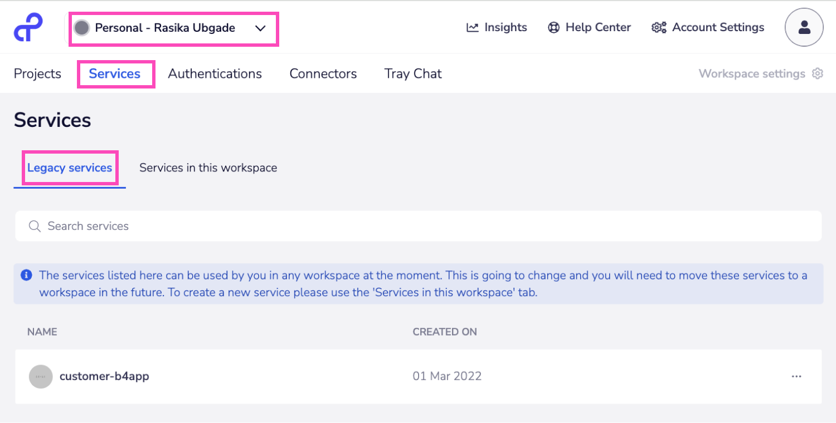Click the Insights chart icon
Image resolution: width=836 pixels, height=423 pixels.
(473, 27)
